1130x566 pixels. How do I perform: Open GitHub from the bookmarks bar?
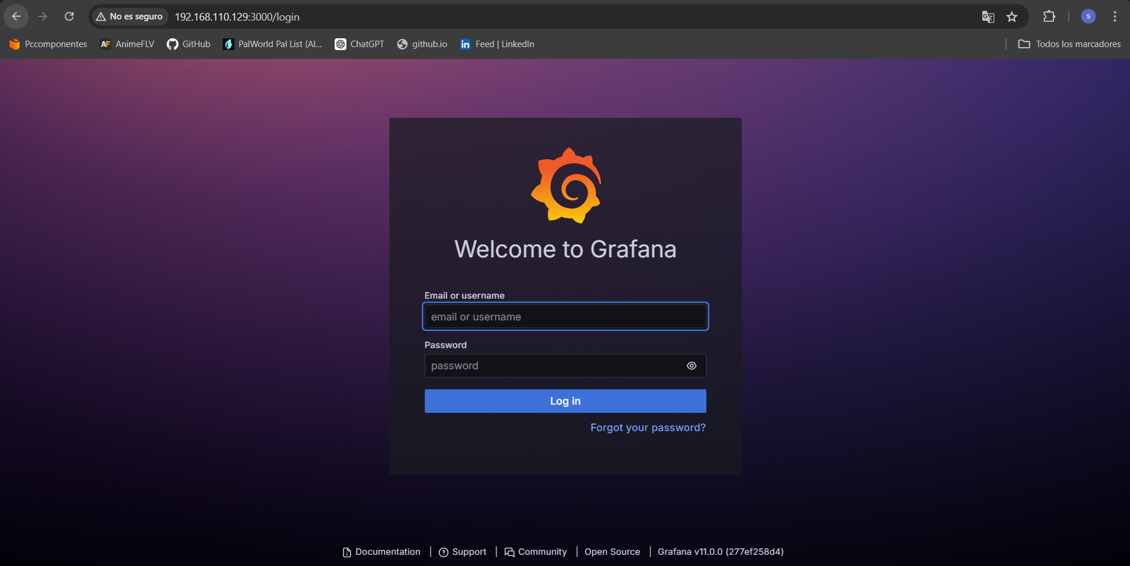tap(189, 44)
